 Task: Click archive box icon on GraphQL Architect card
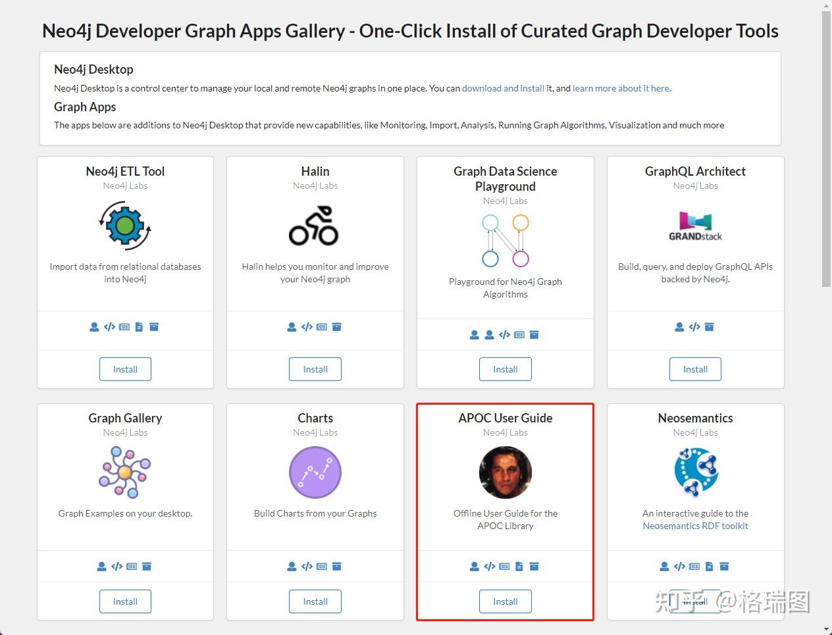[x=709, y=327]
